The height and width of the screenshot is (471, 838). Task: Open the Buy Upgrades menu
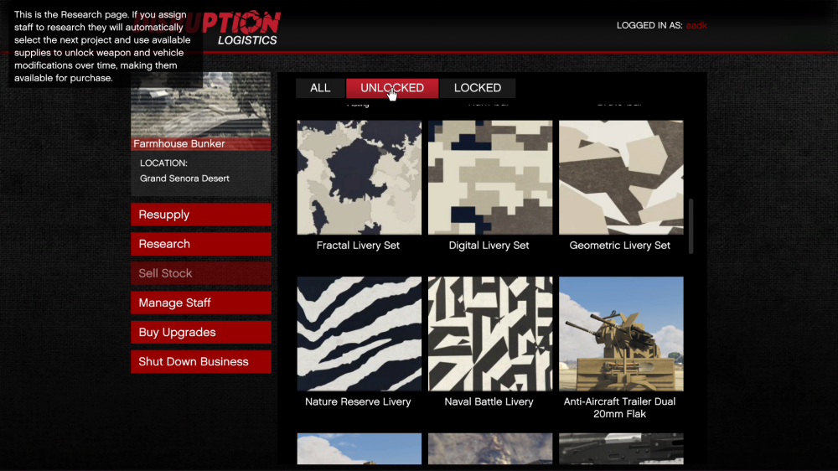pyautogui.click(x=201, y=332)
